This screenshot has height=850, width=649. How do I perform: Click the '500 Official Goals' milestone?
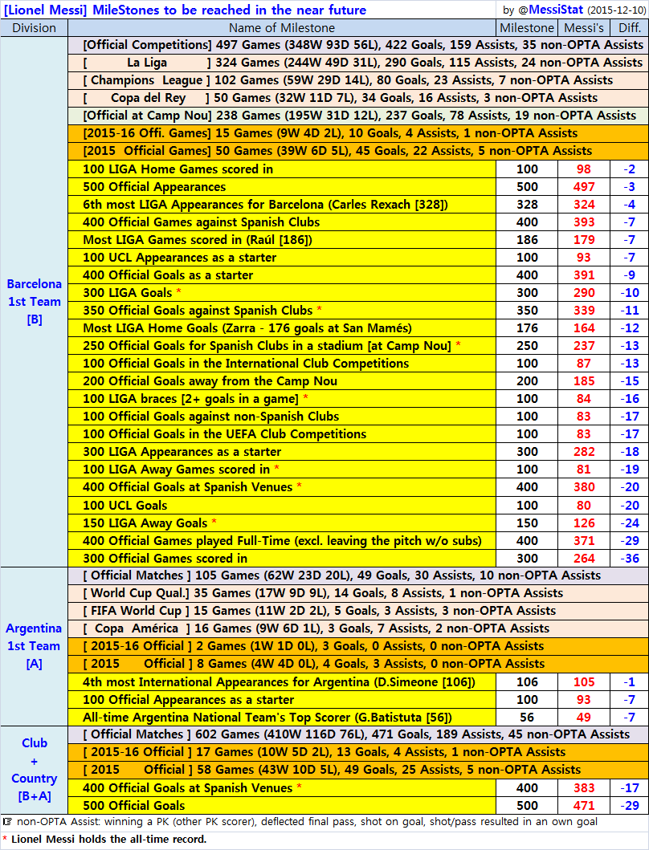coord(282,806)
